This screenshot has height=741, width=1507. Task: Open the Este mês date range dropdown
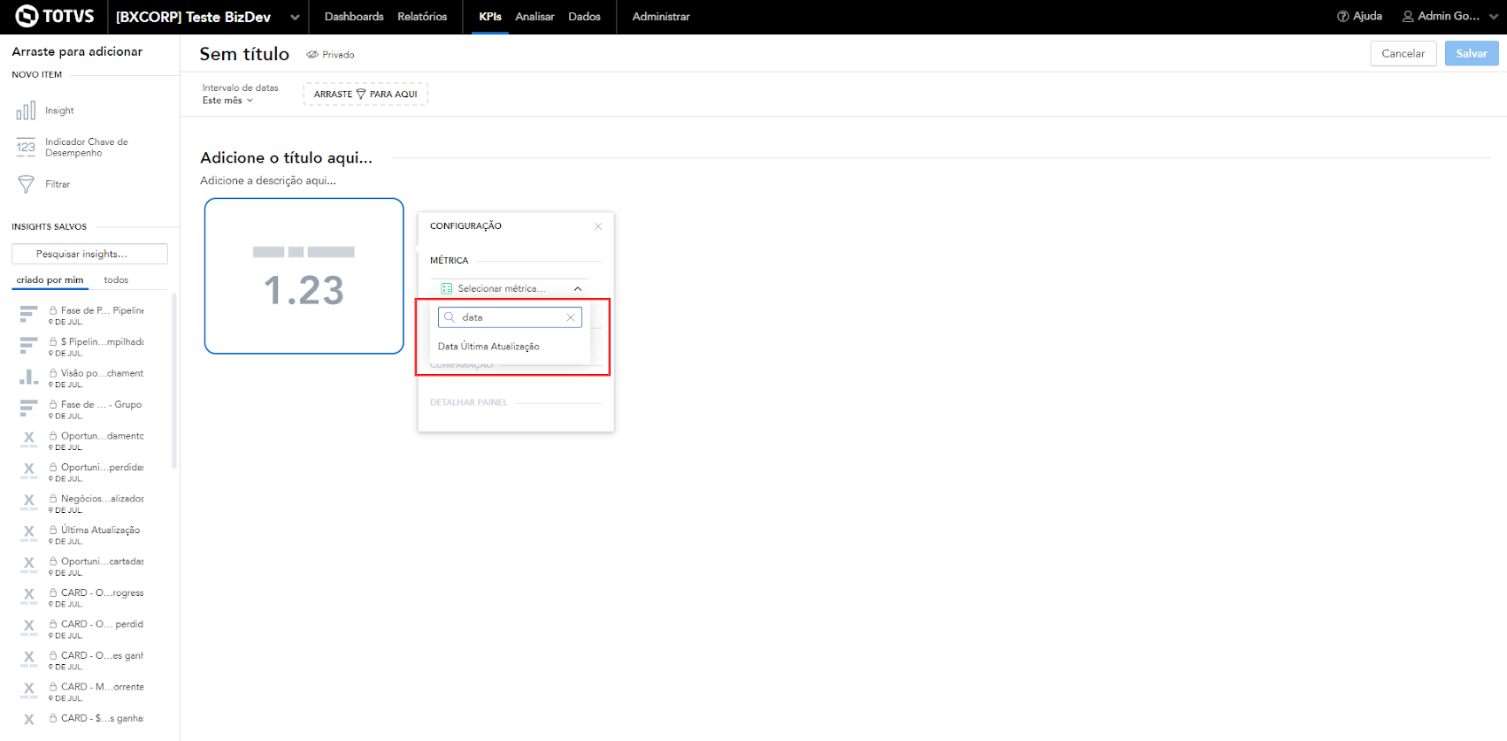pyautogui.click(x=227, y=100)
